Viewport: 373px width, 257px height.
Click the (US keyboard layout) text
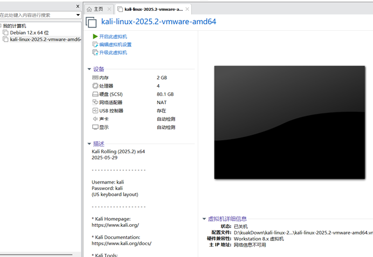coord(115,194)
